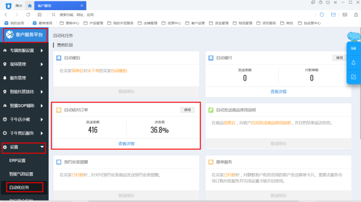This screenshot has width=361, height=202.
Task: Click the bell notification icon in floating panel
Action: (x=353, y=62)
